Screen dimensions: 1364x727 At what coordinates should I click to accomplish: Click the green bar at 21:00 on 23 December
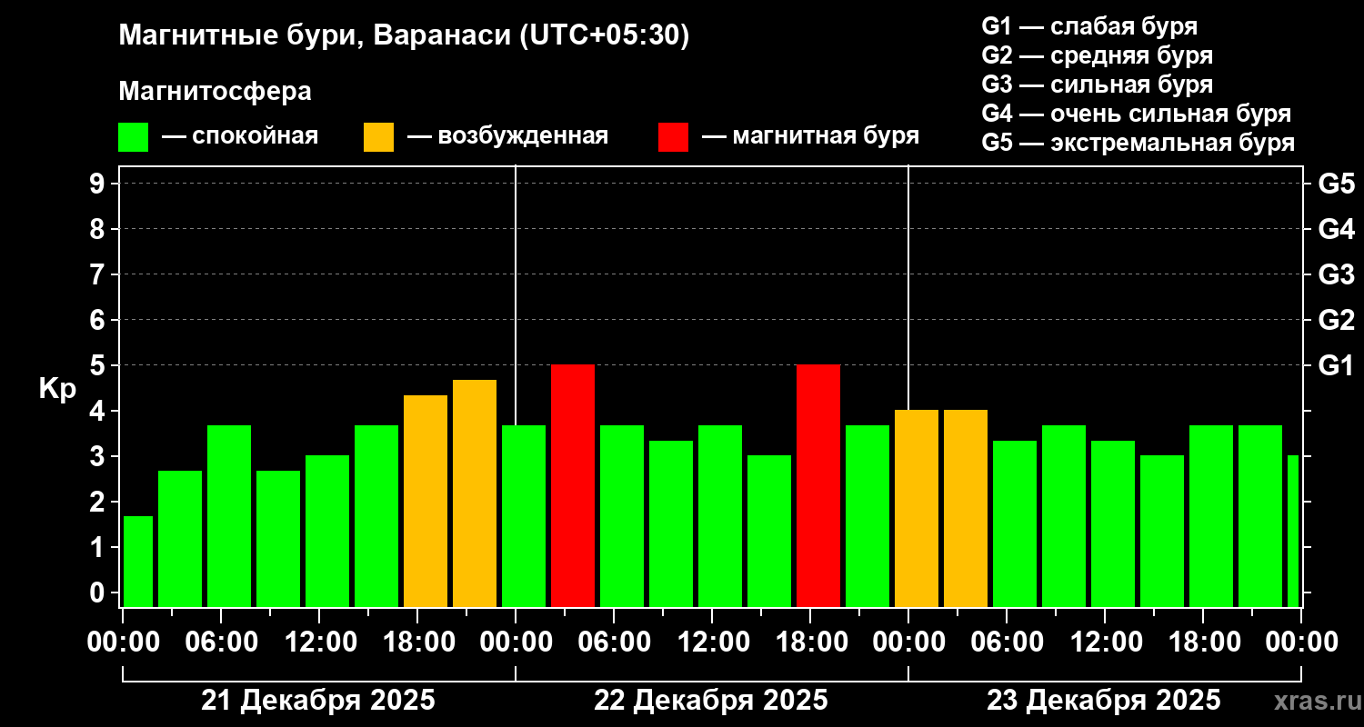tap(1260, 516)
